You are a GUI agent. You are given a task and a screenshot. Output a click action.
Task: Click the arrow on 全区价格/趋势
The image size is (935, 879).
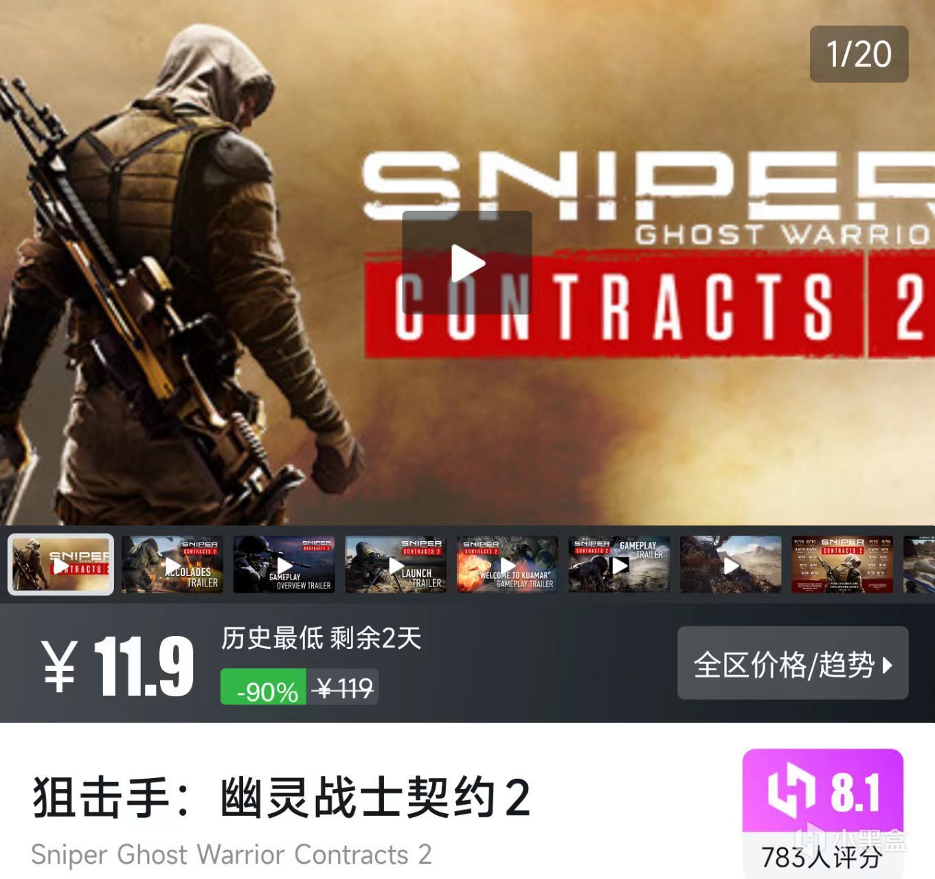point(887,665)
